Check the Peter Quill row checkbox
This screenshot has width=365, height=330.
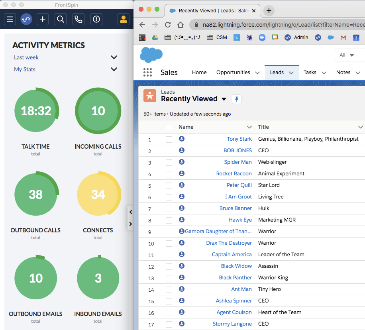click(x=169, y=186)
